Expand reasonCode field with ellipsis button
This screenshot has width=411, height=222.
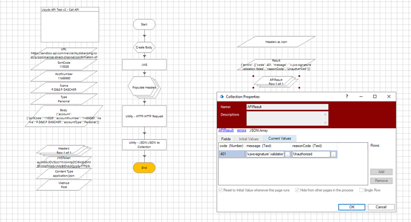pos(333,154)
